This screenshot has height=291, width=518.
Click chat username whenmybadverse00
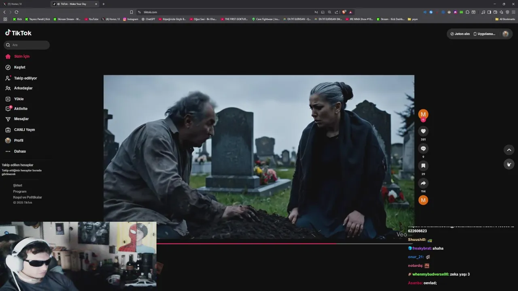coord(431,274)
